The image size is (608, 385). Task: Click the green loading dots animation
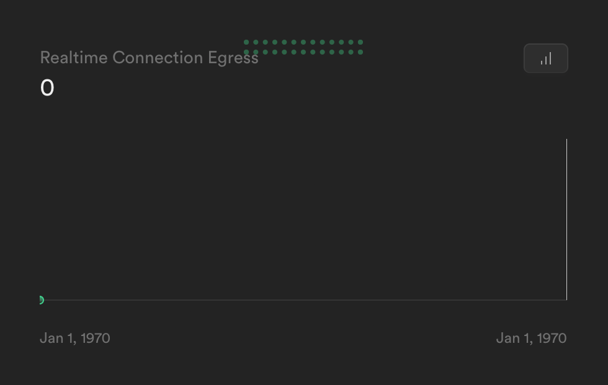click(303, 47)
